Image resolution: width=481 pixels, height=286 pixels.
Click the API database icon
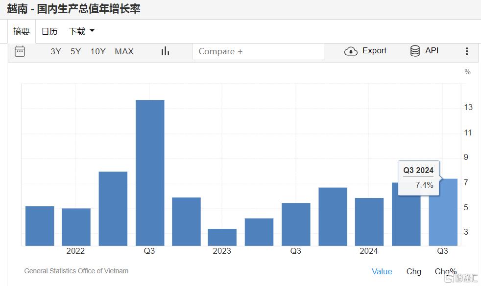(415, 51)
